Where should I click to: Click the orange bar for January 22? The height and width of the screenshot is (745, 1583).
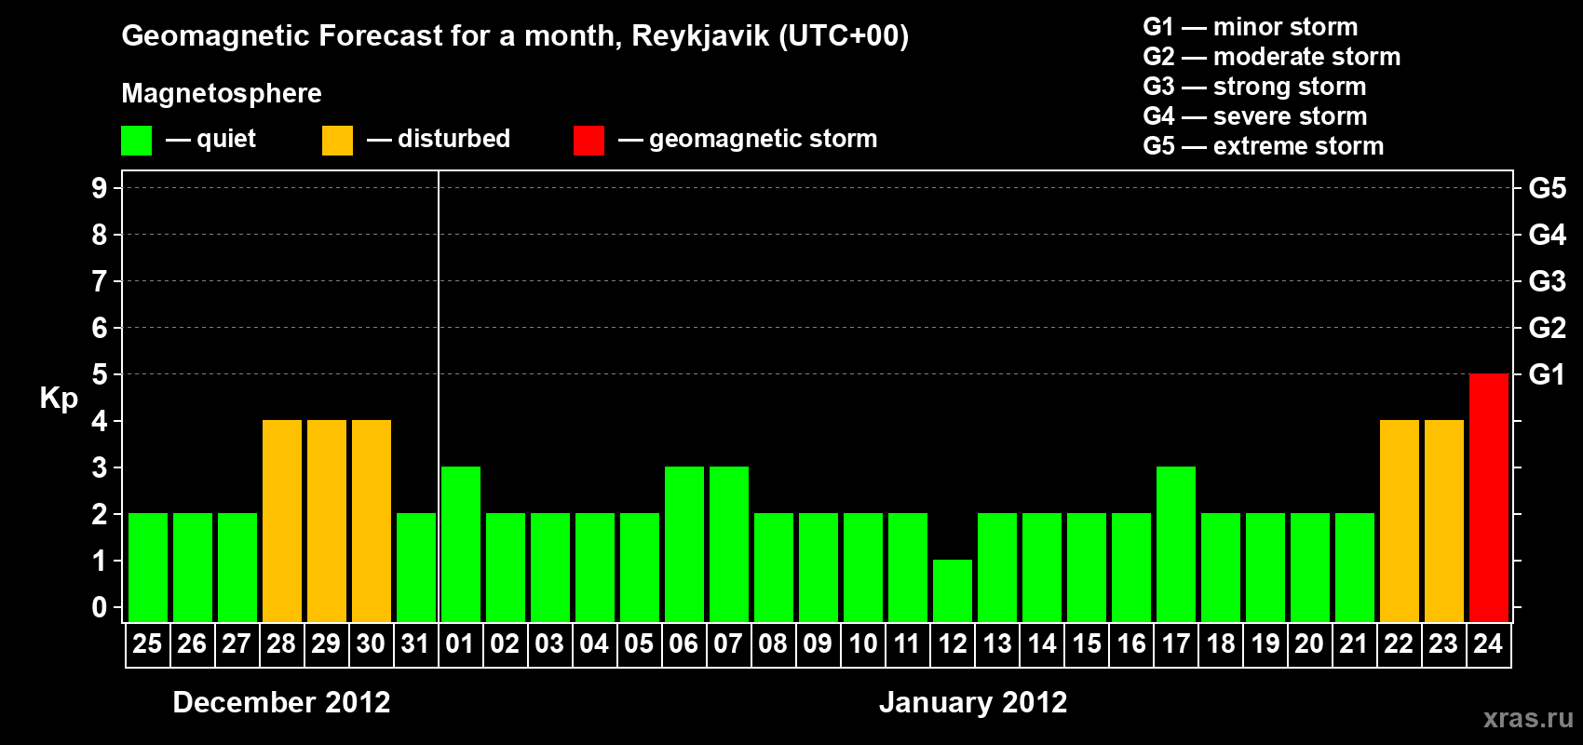1399,521
